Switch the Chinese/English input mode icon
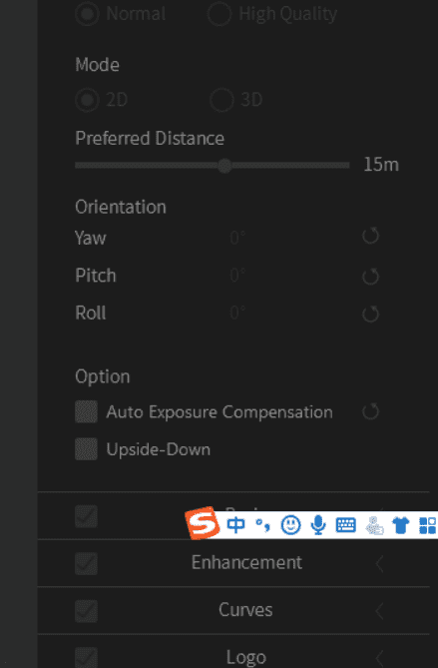The width and height of the screenshot is (438, 668). click(235, 525)
